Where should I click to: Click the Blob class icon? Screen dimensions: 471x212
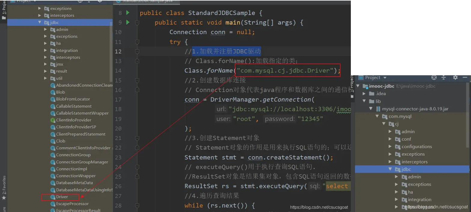click(x=53, y=92)
